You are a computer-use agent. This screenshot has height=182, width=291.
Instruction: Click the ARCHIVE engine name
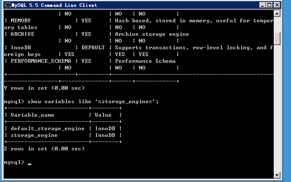click(x=22, y=34)
